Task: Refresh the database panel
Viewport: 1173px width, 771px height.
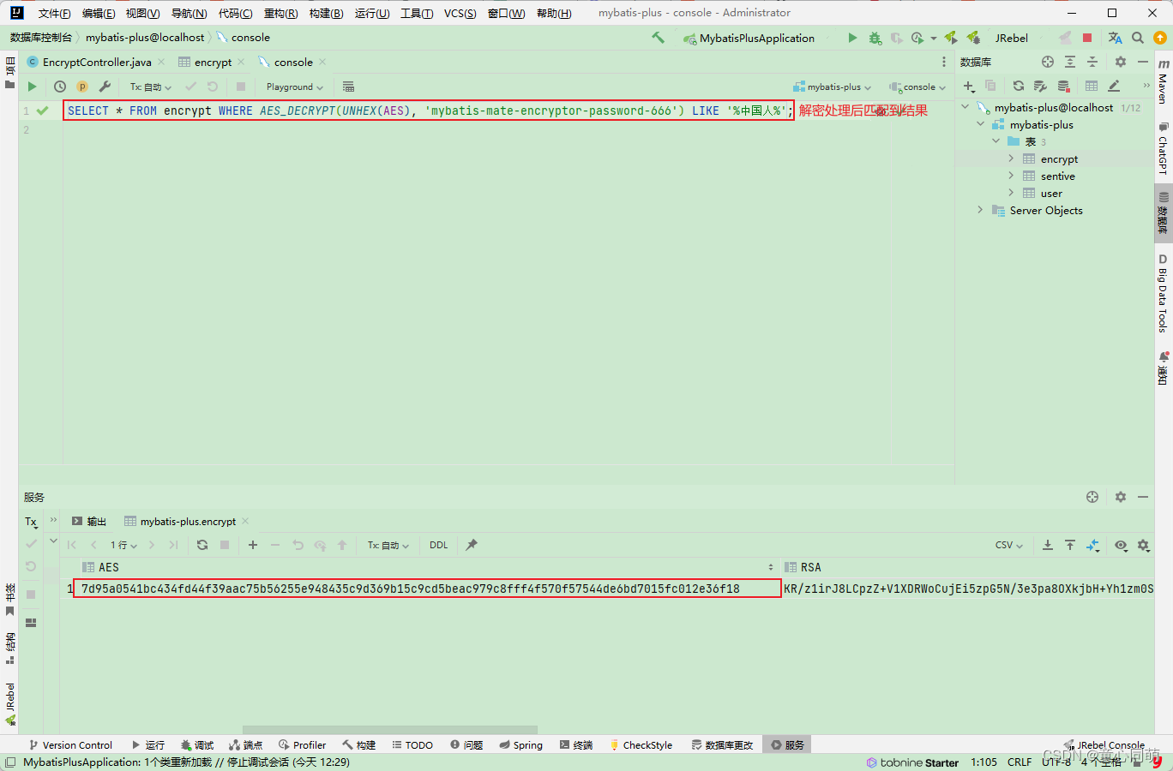Action: [x=1018, y=86]
